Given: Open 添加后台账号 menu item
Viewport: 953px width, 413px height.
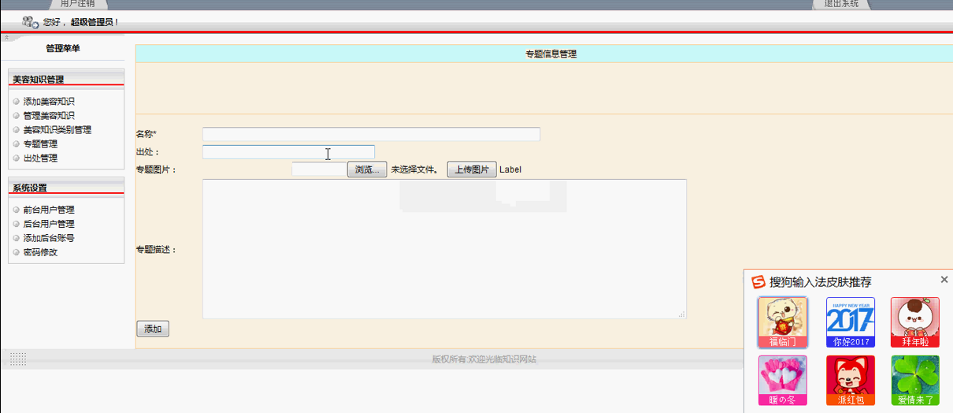Looking at the screenshot, I should [49, 238].
